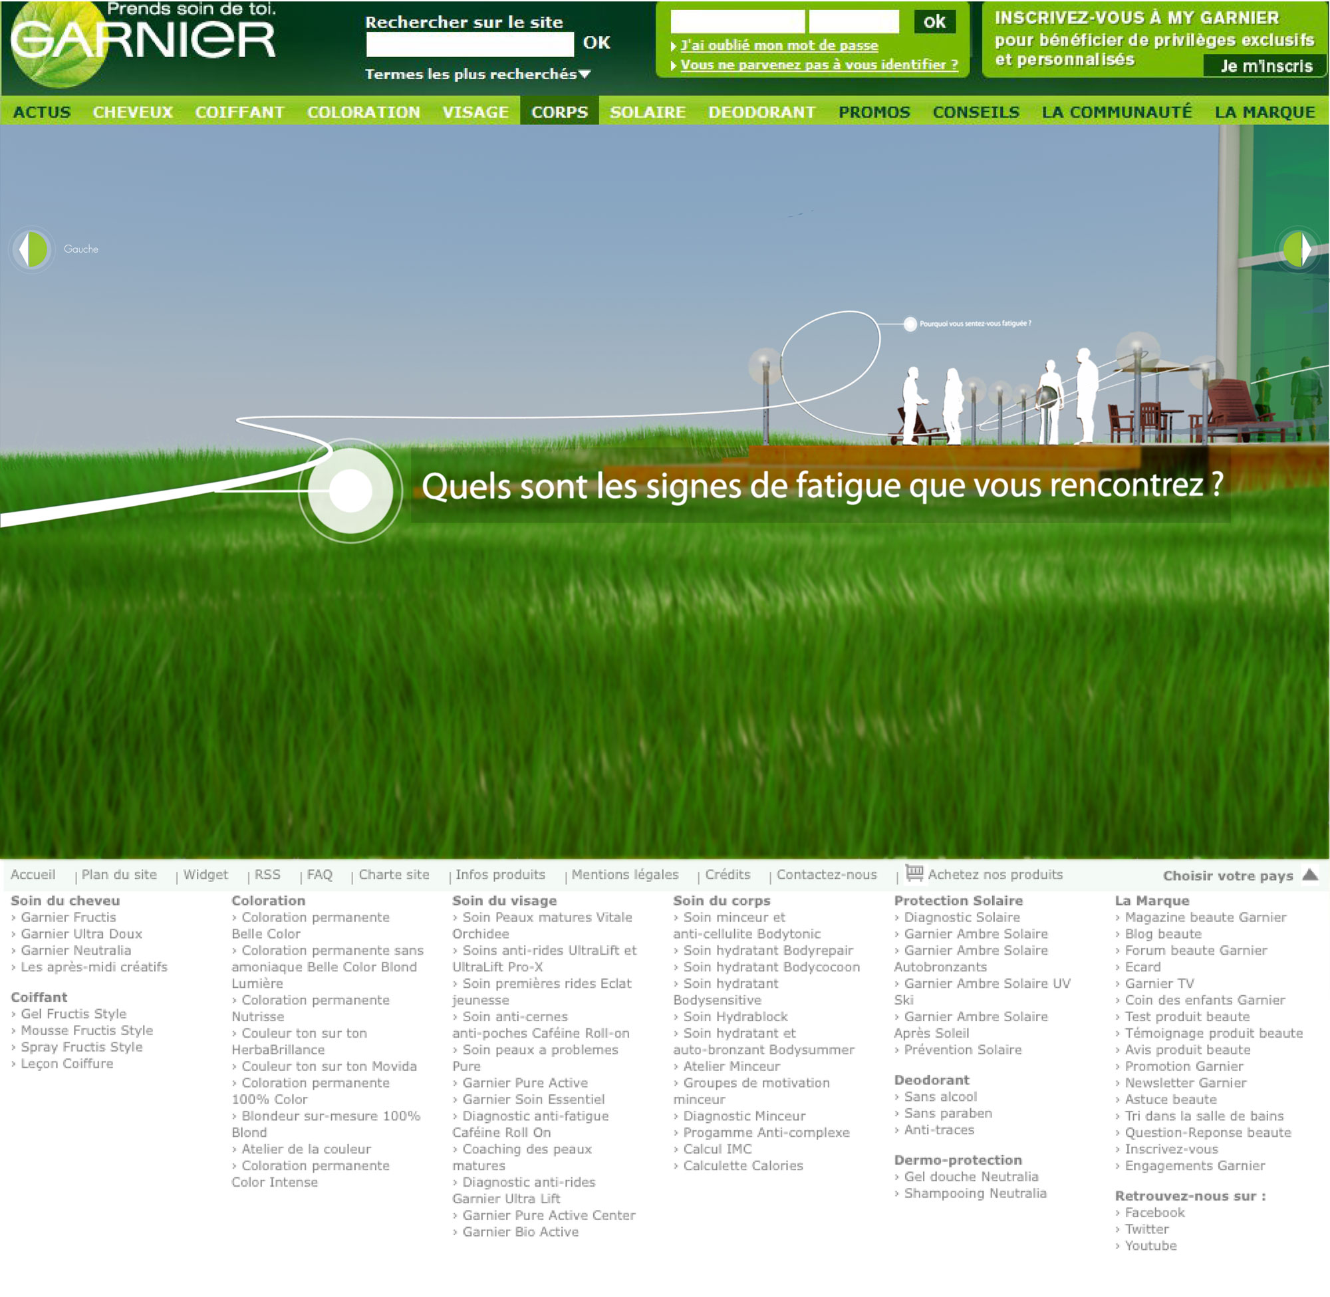Screen dimensions: 1330x1297
Task: Click the 'Je m'inscris' button
Action: pos(1266,65)
